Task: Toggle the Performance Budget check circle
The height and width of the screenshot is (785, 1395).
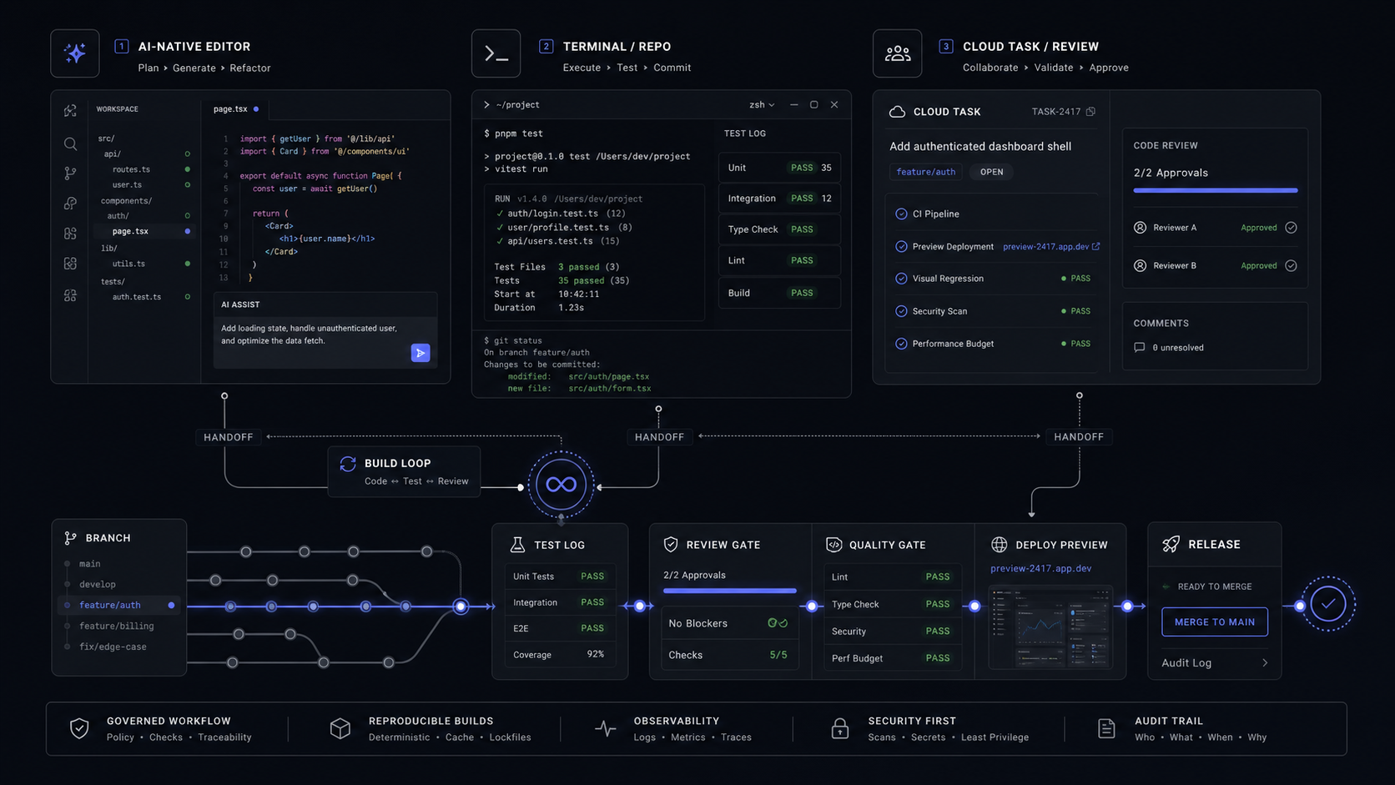Action: [901, 344]
